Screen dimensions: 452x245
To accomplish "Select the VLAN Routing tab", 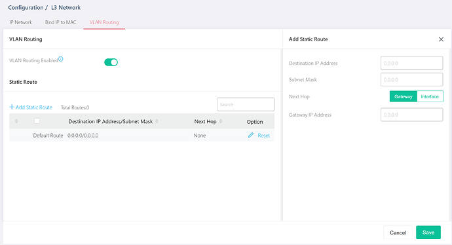I will 104,22.
